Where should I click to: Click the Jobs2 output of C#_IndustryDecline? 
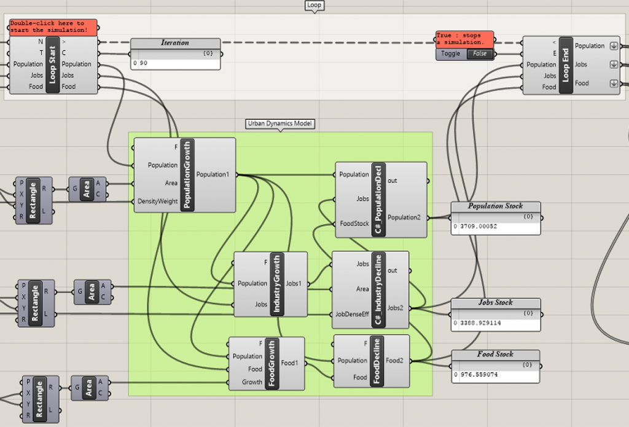(x=395, y=308)
